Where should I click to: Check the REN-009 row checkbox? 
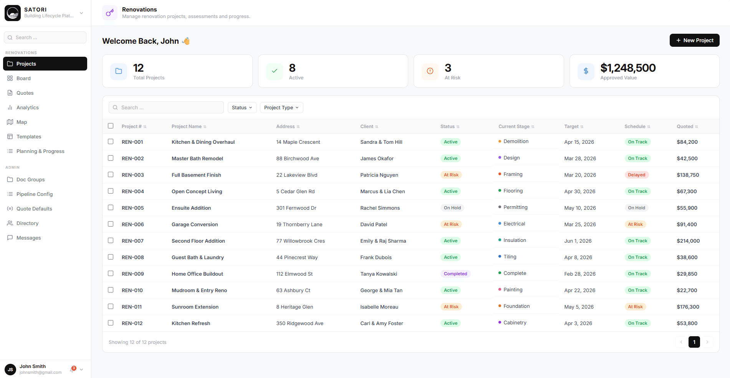pos(111,273)
